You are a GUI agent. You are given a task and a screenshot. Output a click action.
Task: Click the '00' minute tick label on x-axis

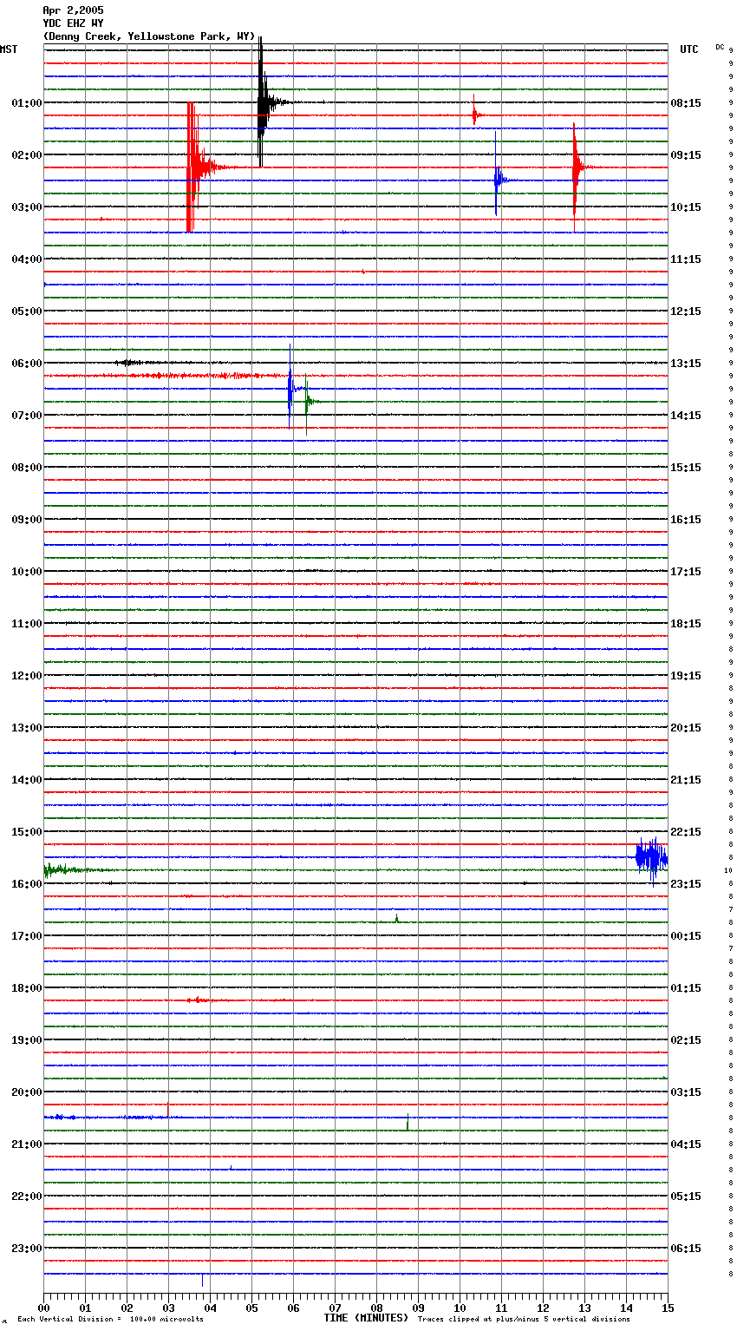pyautogui.click(x=44, y=1308)
